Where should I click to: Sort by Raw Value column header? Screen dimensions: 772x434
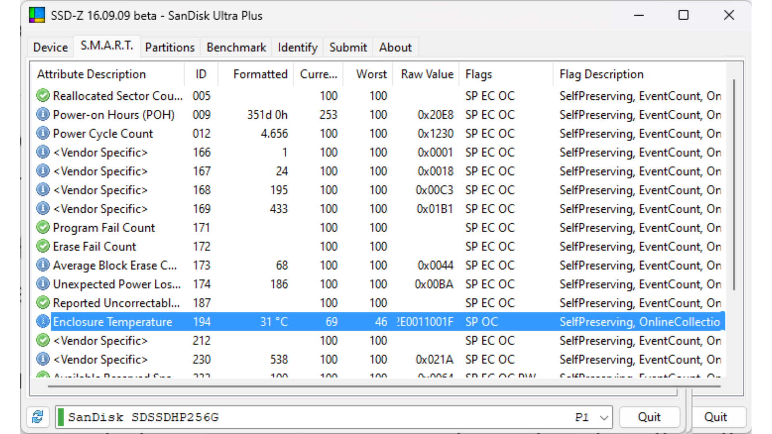point(427,74)
